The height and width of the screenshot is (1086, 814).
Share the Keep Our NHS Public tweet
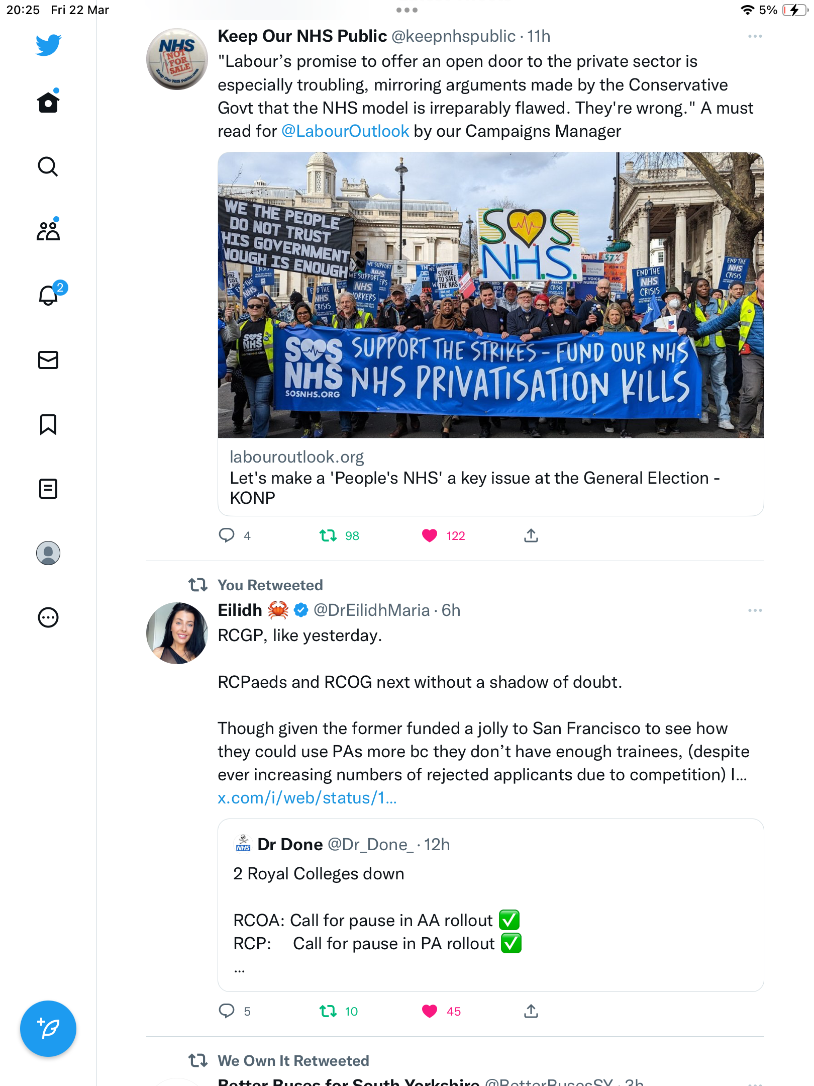(x=531, y=536)
